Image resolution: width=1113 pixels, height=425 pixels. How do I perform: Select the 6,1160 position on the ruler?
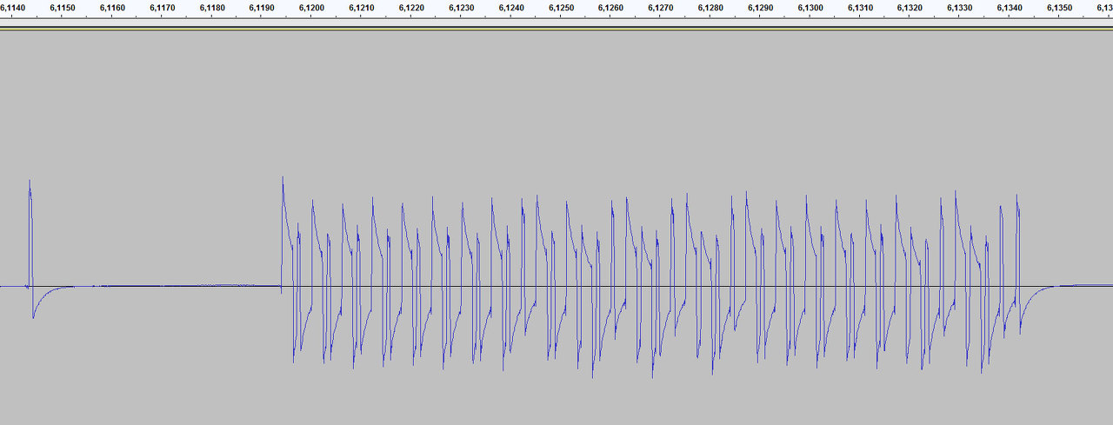point(113,8)
